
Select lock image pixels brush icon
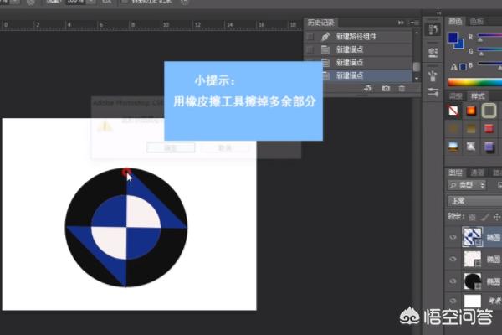click(484, 218)
